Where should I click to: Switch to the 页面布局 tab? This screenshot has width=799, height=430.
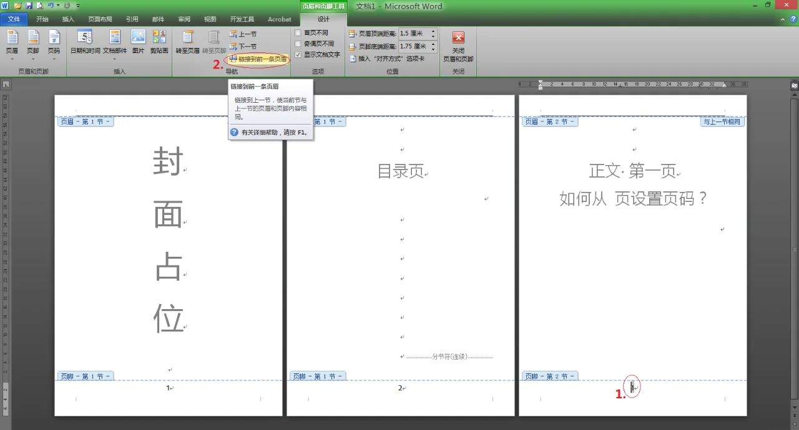pos(100,19)
